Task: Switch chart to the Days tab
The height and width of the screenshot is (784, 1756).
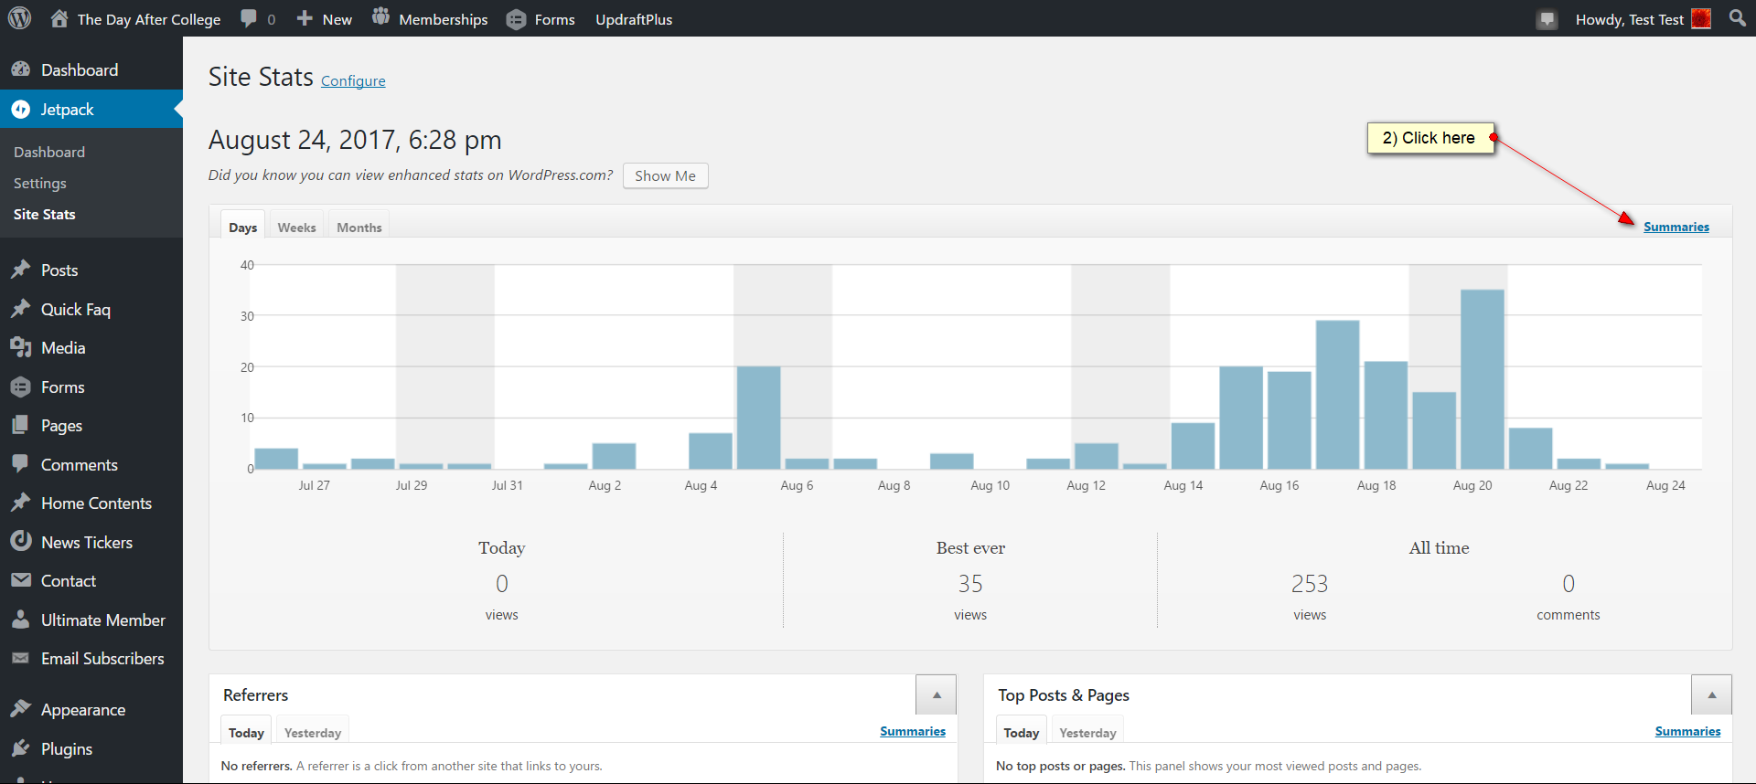Action: (242, 228)
